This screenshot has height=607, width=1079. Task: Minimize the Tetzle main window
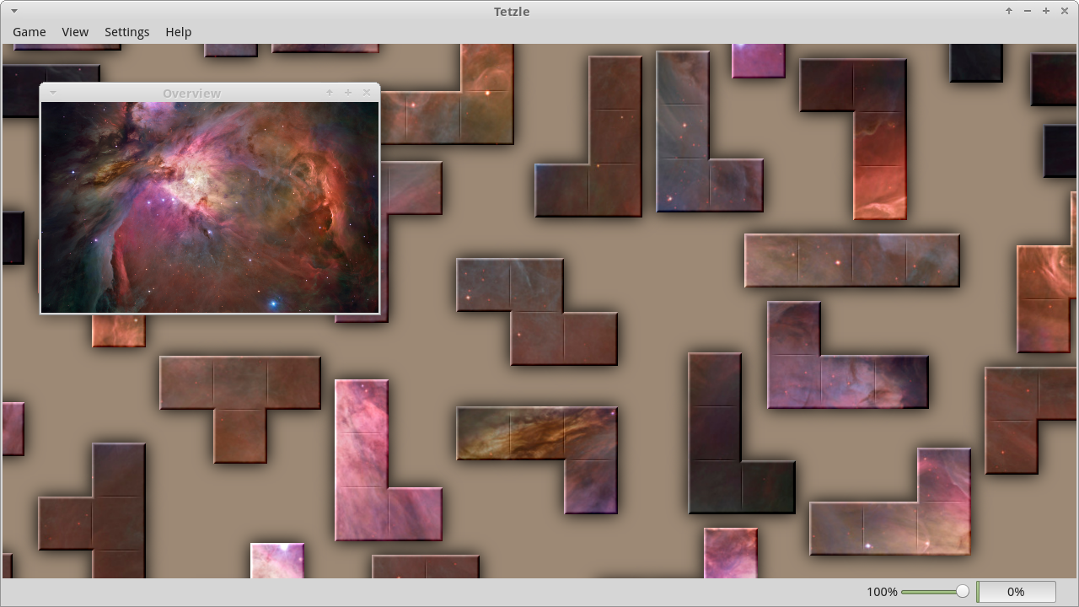point(1027,11)
